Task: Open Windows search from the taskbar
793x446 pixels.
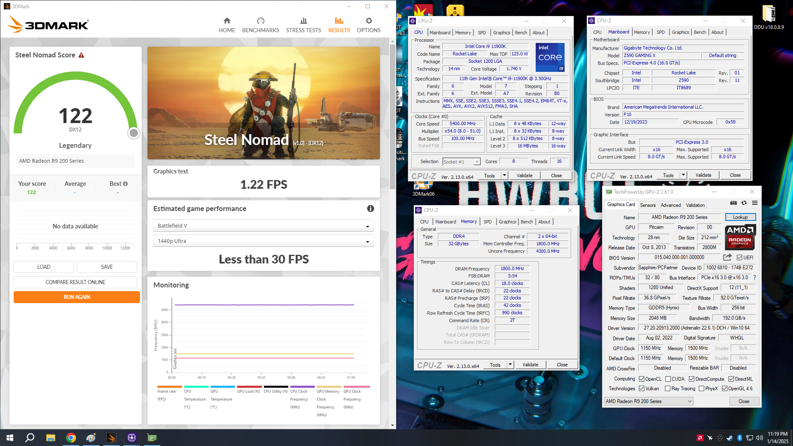Action: click(x=30, y=438)
